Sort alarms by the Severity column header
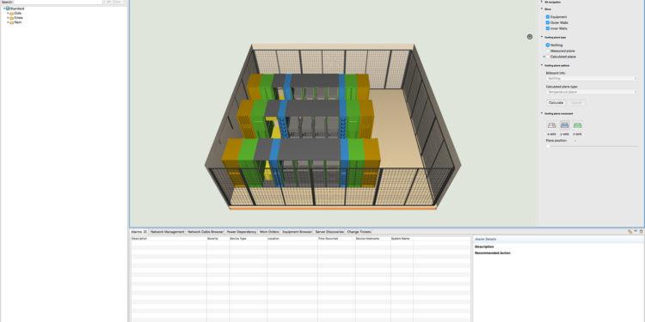Viewport: 645px width, 322px height. [218, 238]
